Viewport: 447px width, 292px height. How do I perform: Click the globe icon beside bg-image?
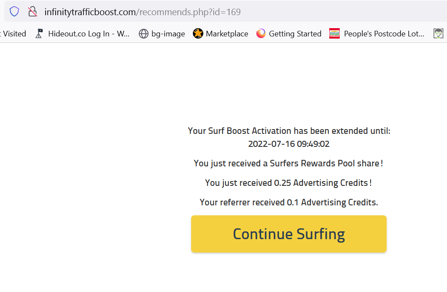click(143, 33)
